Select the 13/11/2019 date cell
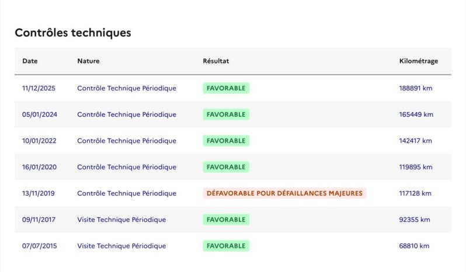This screenshot has height=272, width=466. coord(39,193)
